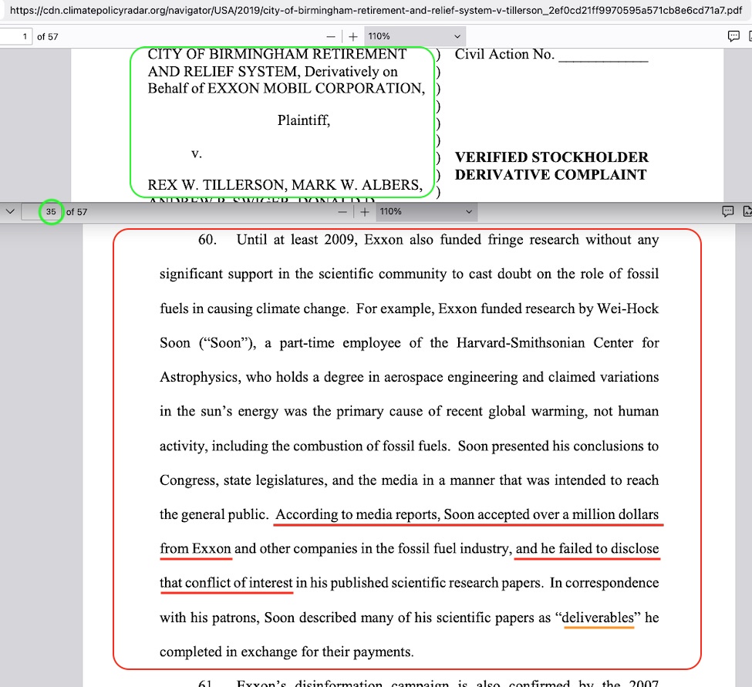Click the orange-underlined word "deliverables"
This screenshot has height=687, width=752.
[x=599, y=618]
